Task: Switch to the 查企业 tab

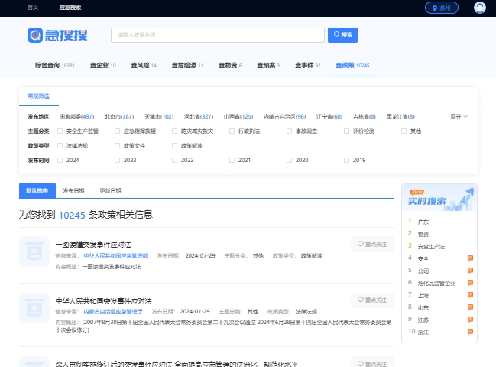Action: [103, 65]
